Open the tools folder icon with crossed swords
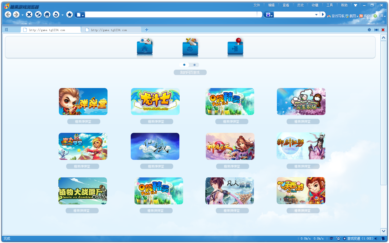Screen dimensions: 389x243 pyautogui.click(x=190, y=46)
